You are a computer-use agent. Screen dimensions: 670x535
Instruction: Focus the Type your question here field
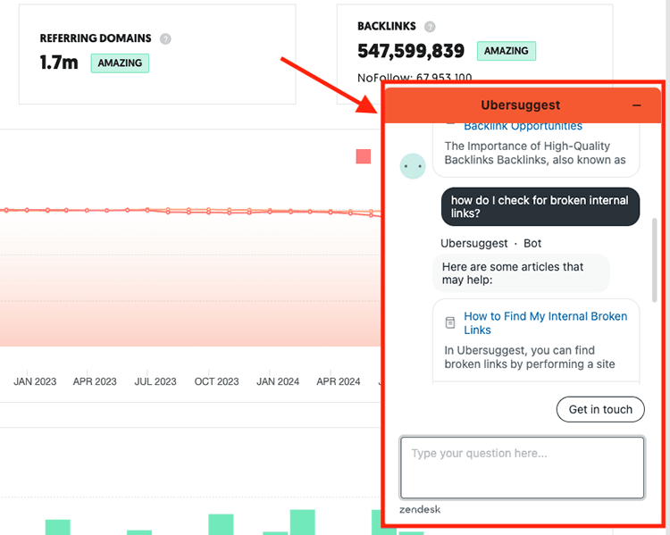click(x=522, y=467)
